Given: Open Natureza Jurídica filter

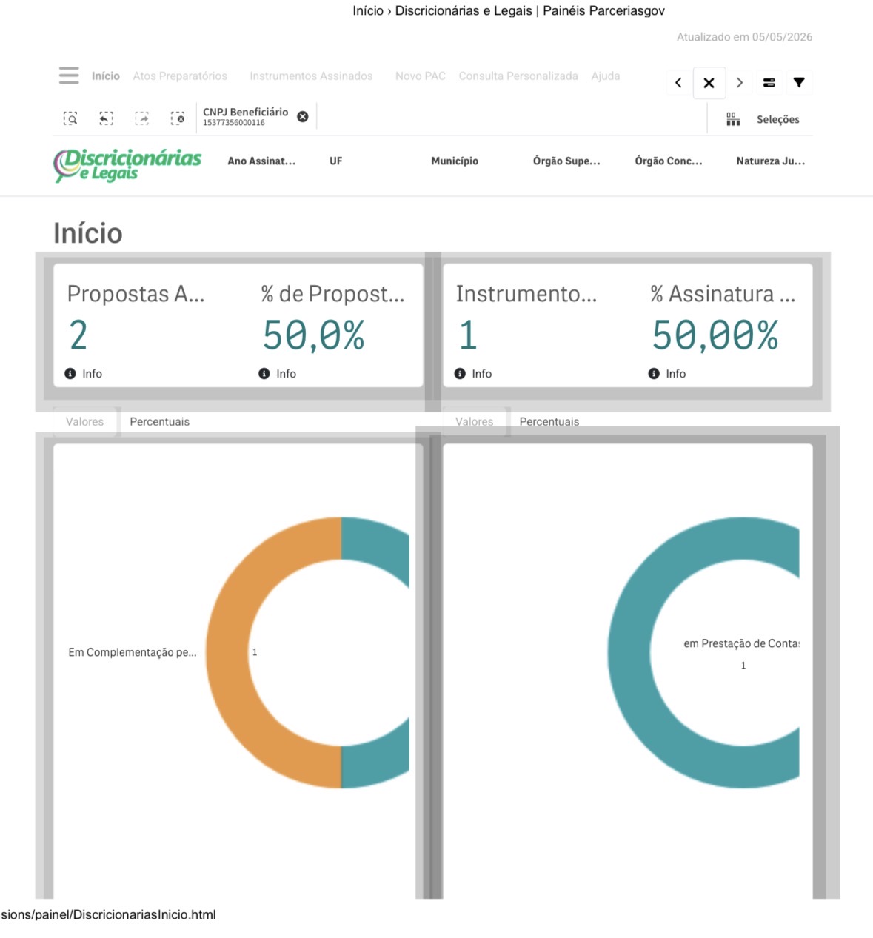Looking at the screenshot, I should pyautogui.click(x=771, y=161).
